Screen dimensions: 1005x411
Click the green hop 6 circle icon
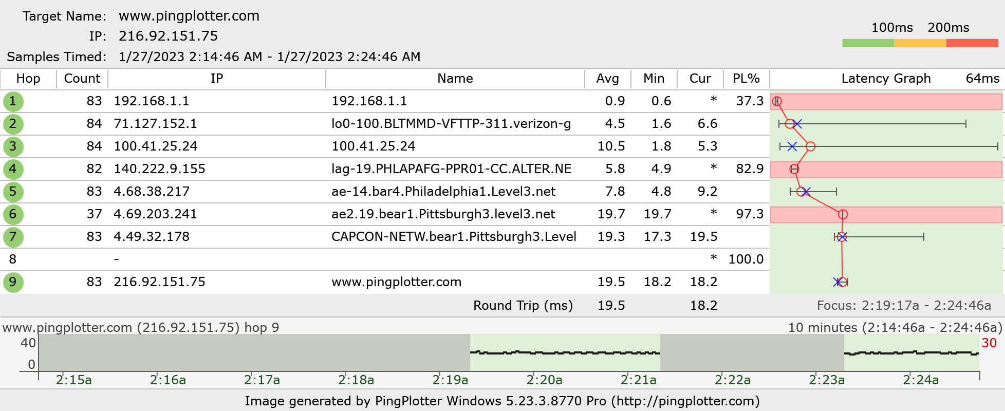[x=13, y=214]
